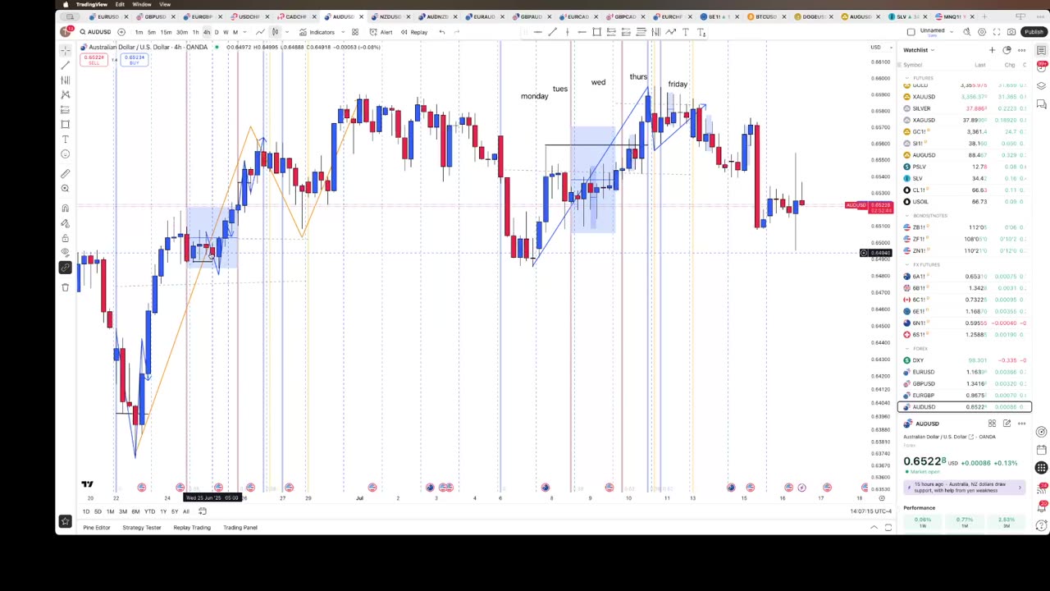Set chart range to YTD
The image size is (1050, 591).
pyautogui.click(x=149, y=511)
